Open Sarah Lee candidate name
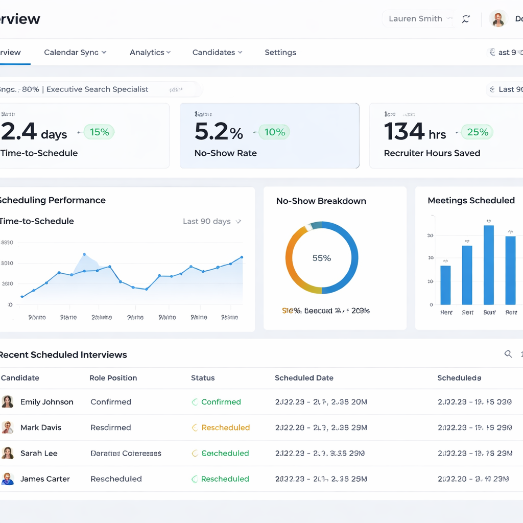 click(39, 454)
